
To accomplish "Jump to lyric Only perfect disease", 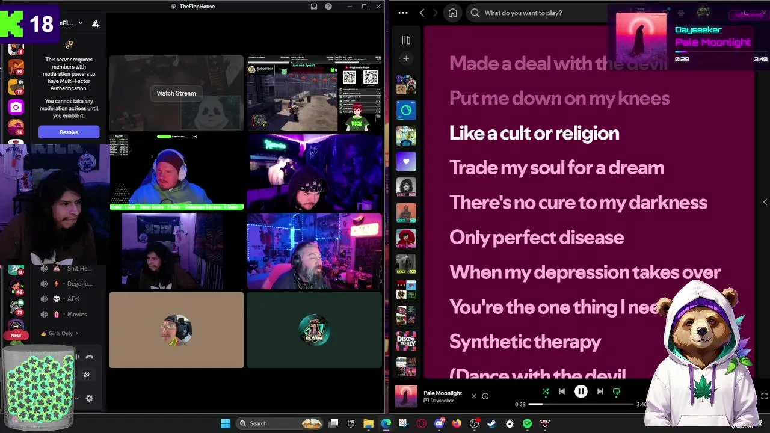I will click(x=537, y=238).
